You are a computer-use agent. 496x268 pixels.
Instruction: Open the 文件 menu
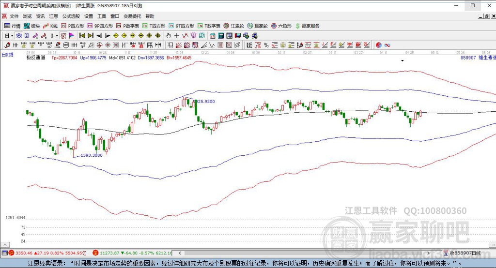[x=14, y=16]
